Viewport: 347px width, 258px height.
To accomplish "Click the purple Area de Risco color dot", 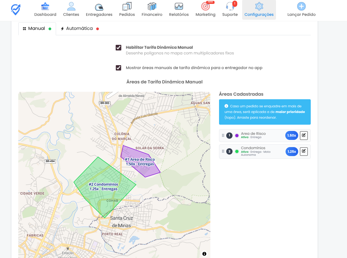I will (237, 135).
